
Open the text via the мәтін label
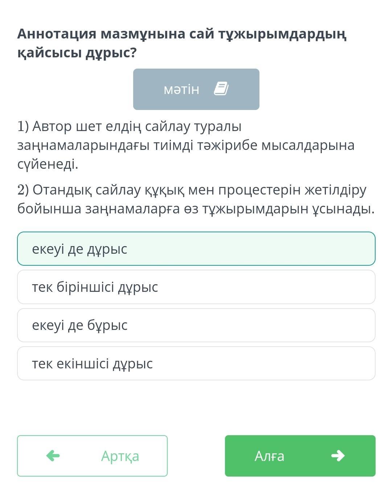click(181, 89)
